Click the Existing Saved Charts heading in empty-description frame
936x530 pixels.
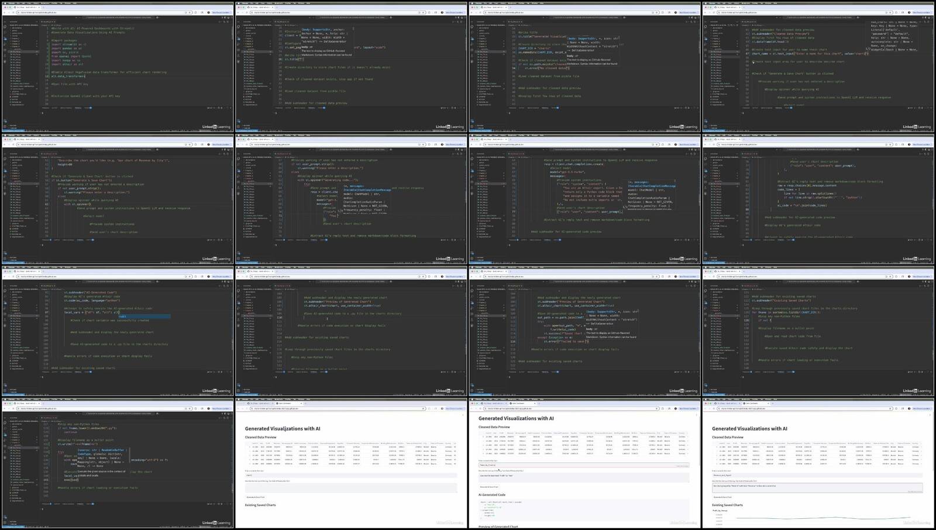point(260,505)
